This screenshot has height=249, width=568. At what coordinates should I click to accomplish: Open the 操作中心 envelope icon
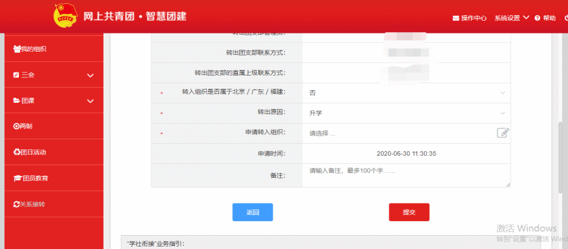456,18
